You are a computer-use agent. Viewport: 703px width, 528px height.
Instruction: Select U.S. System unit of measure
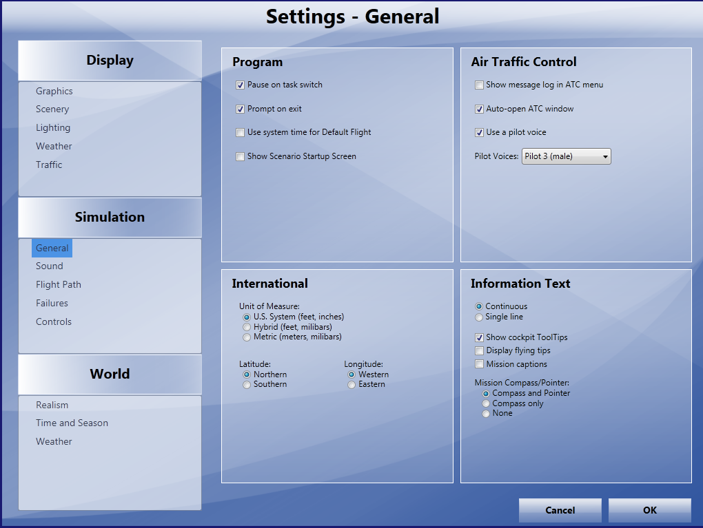pyautogui.click(x=247, y=317)
